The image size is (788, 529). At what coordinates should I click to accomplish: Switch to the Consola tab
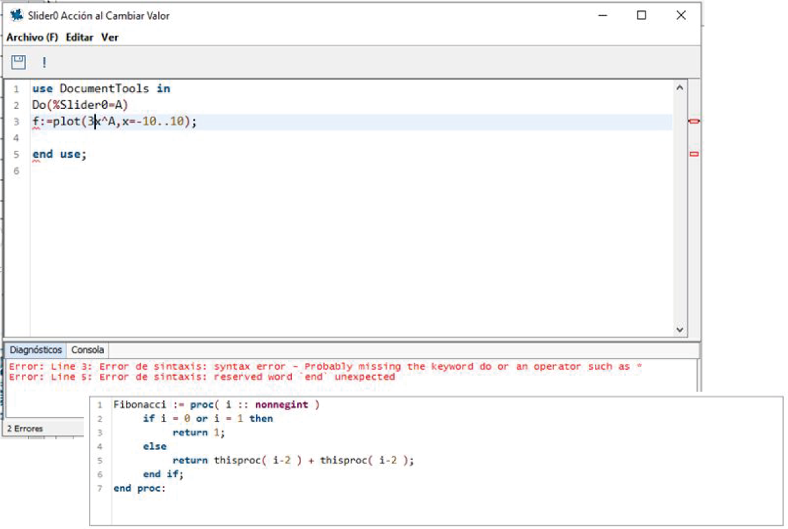[88, 350]
